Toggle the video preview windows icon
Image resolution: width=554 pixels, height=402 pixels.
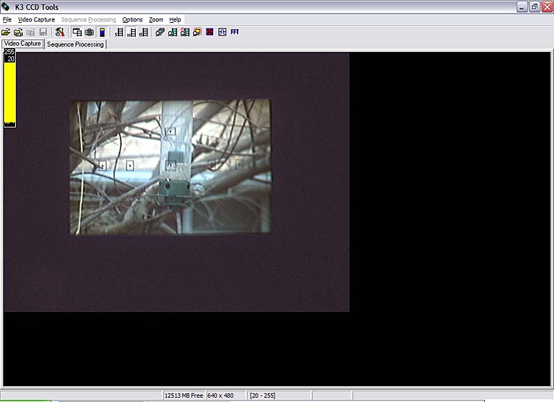click(77, 33)
